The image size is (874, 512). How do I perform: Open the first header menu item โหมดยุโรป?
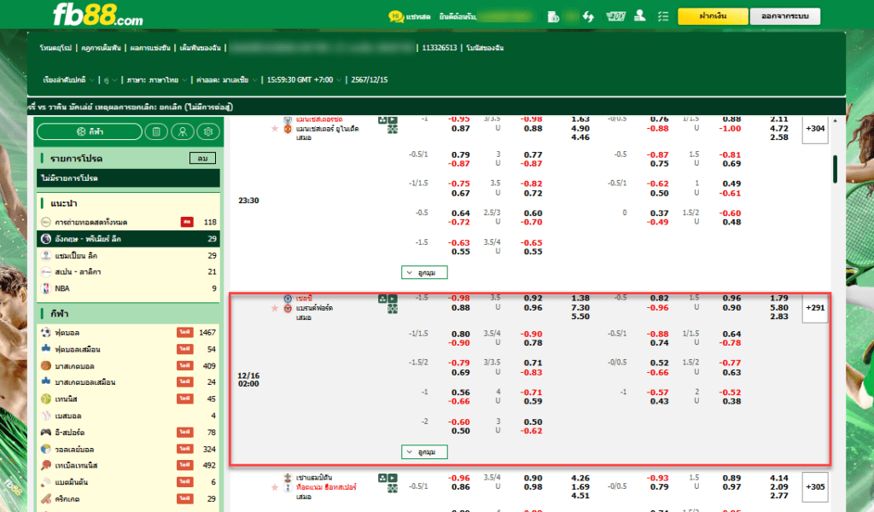55,48
